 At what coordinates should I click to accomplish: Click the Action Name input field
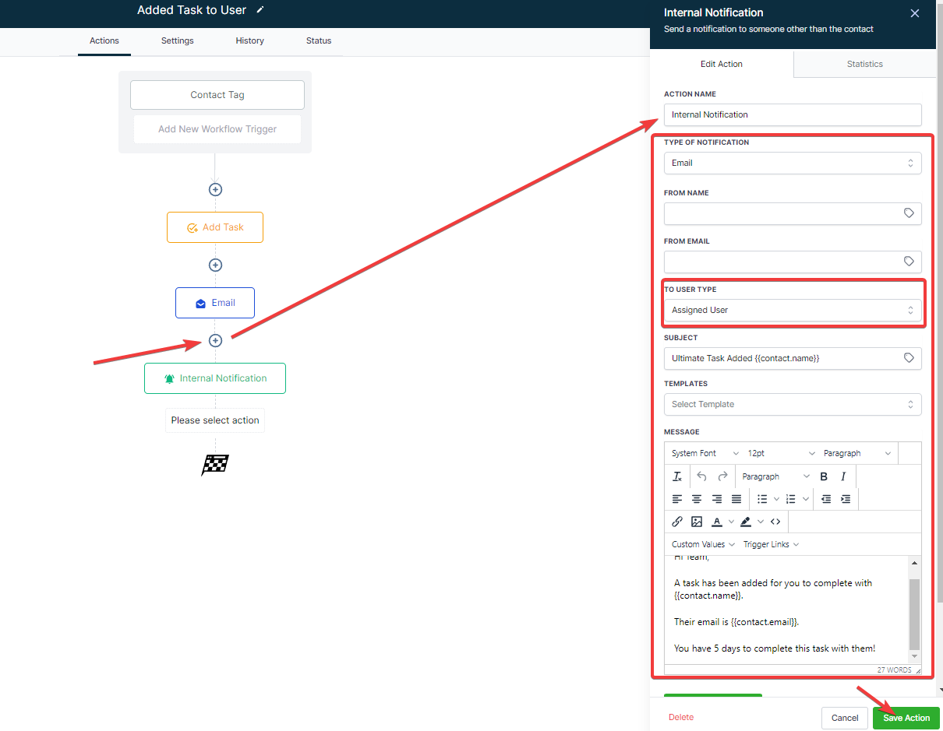[793, 114]
